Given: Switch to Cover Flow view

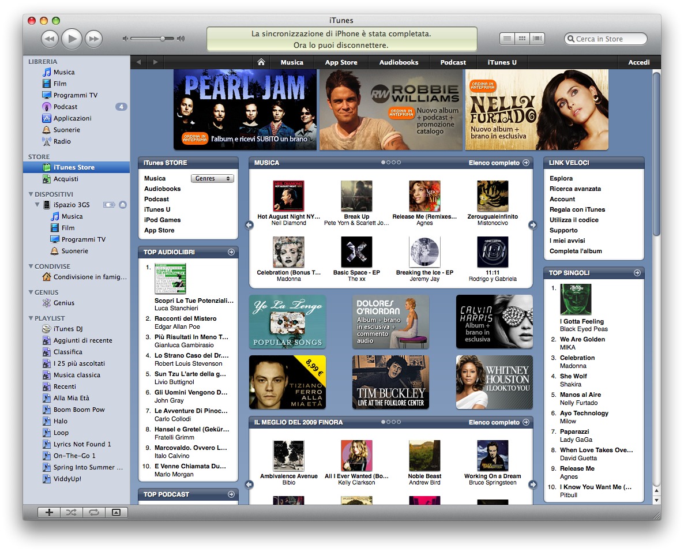Looking at the screenshot, I should click(x=538, y=39).
